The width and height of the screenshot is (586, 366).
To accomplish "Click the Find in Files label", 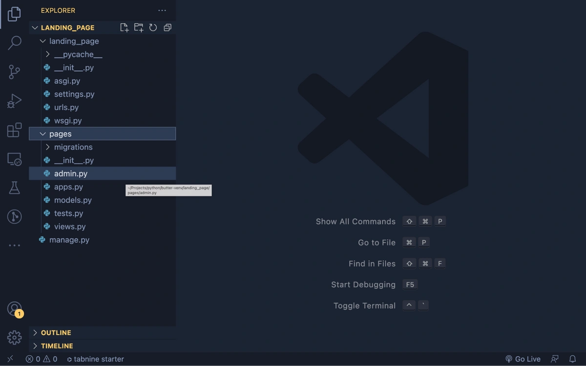I will [x=372, y=264].
